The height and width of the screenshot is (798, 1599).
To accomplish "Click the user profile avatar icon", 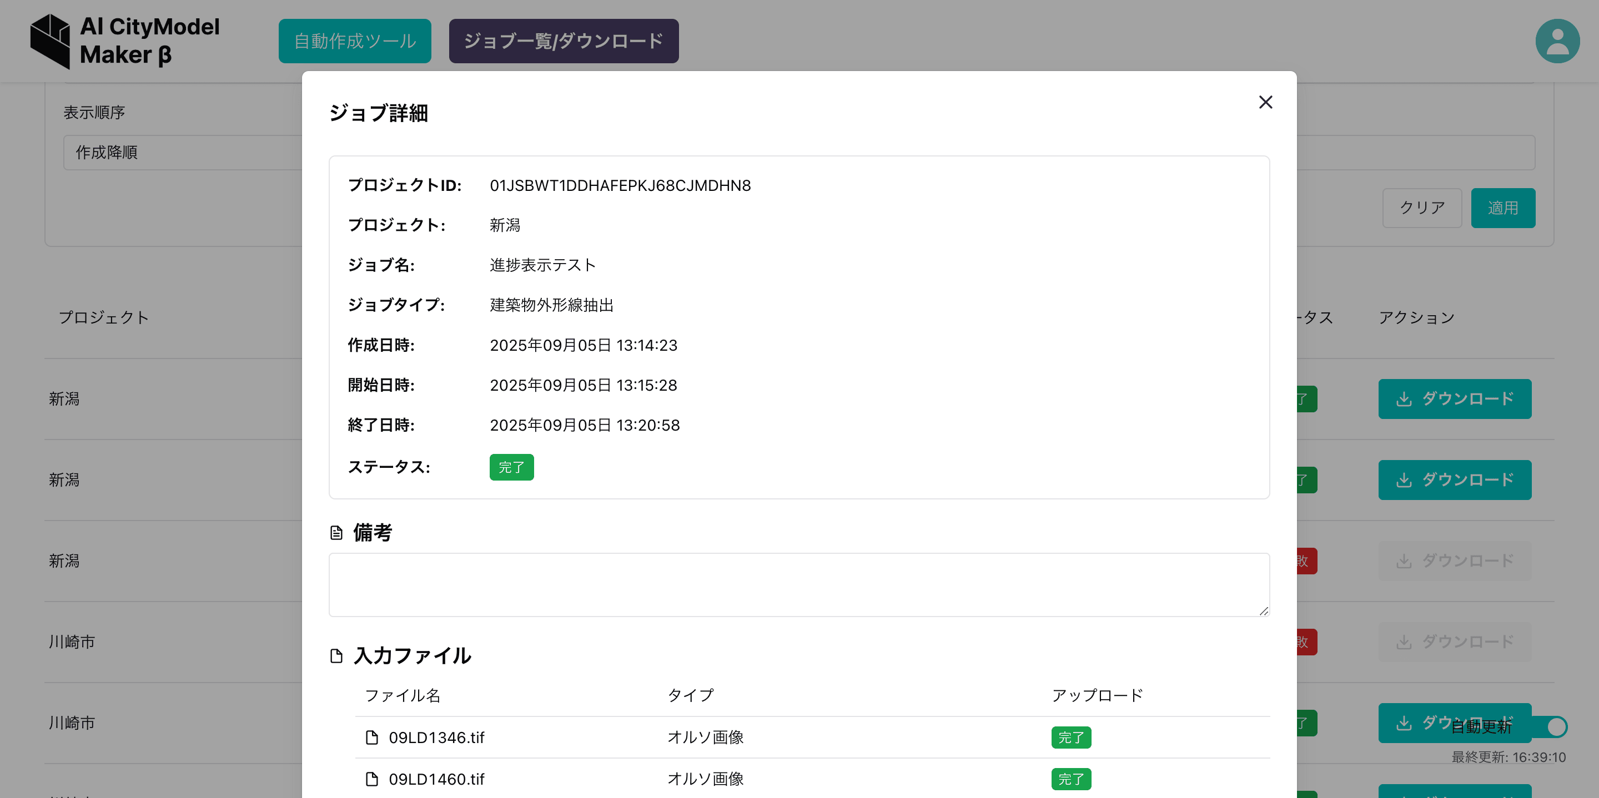I will coord(1557,41).
